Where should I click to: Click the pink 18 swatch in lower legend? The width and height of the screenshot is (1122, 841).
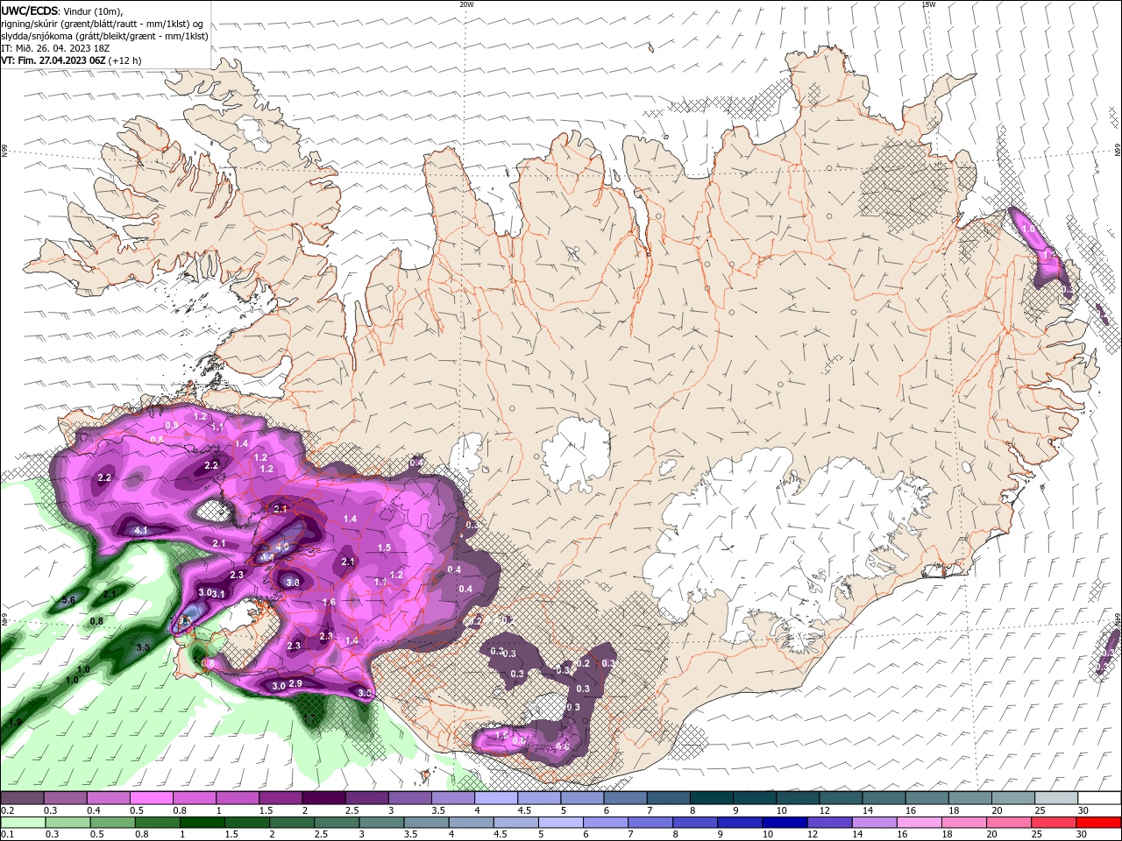(x=962, y=823)
